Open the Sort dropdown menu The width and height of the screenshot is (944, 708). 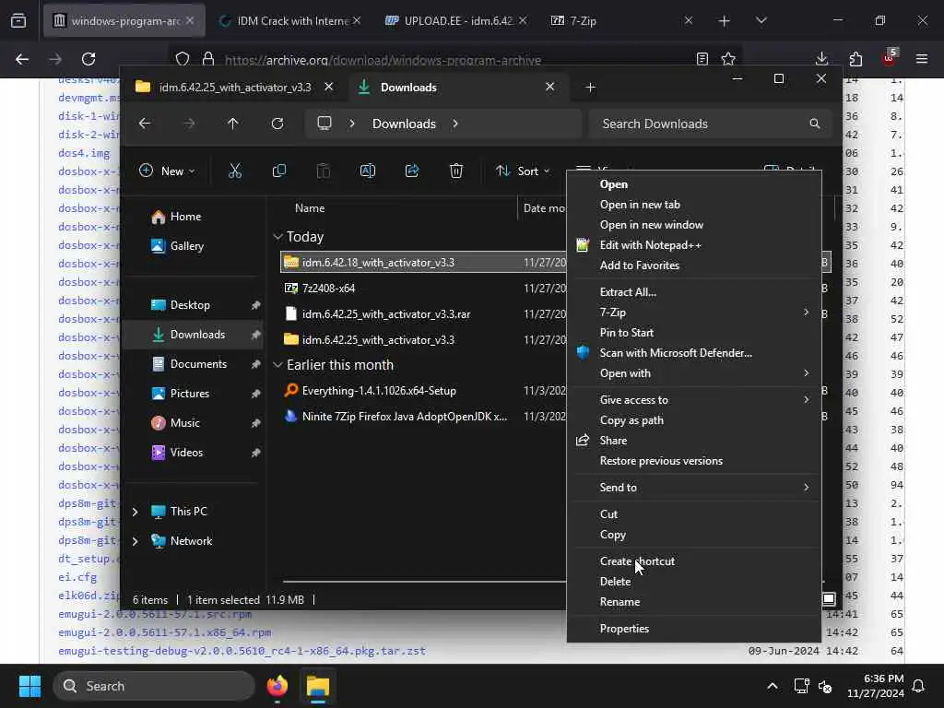tap(523, 171)
